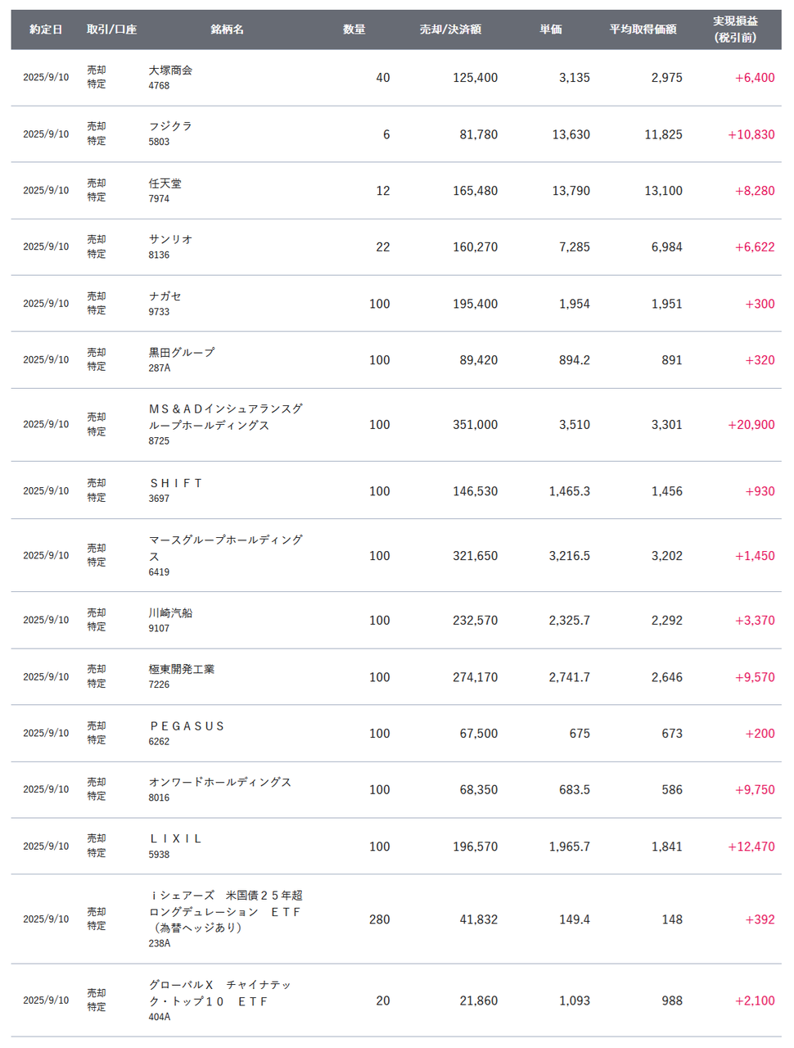Click the 取引/口座 column header

[111, 29]
